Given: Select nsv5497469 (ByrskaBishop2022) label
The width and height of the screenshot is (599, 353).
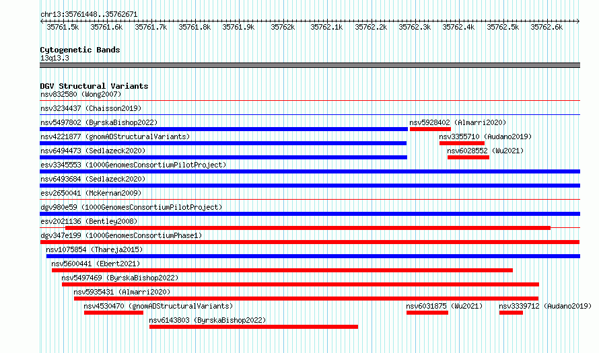Looking at the screenshot, I should click(x=120, y=278).
